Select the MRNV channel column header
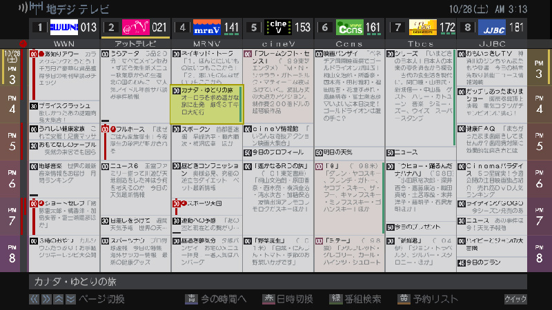552x310 pixels. [x=207, y=44]
